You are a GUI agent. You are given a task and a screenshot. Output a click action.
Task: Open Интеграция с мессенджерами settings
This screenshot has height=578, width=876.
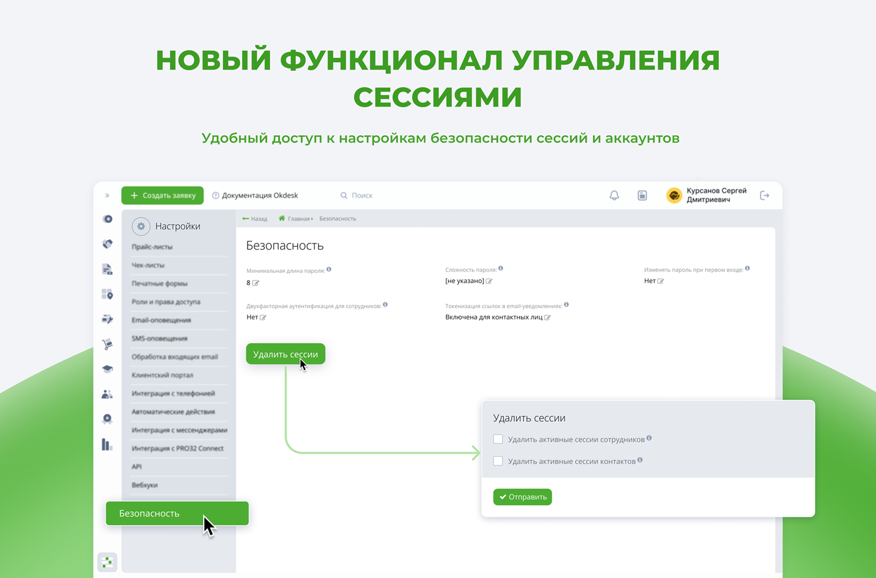[x=180, y=431]
